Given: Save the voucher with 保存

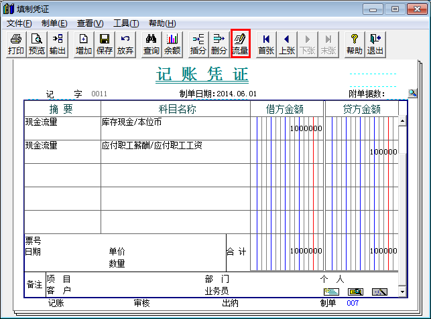Looking at the screenshot, I should (105, 44).
